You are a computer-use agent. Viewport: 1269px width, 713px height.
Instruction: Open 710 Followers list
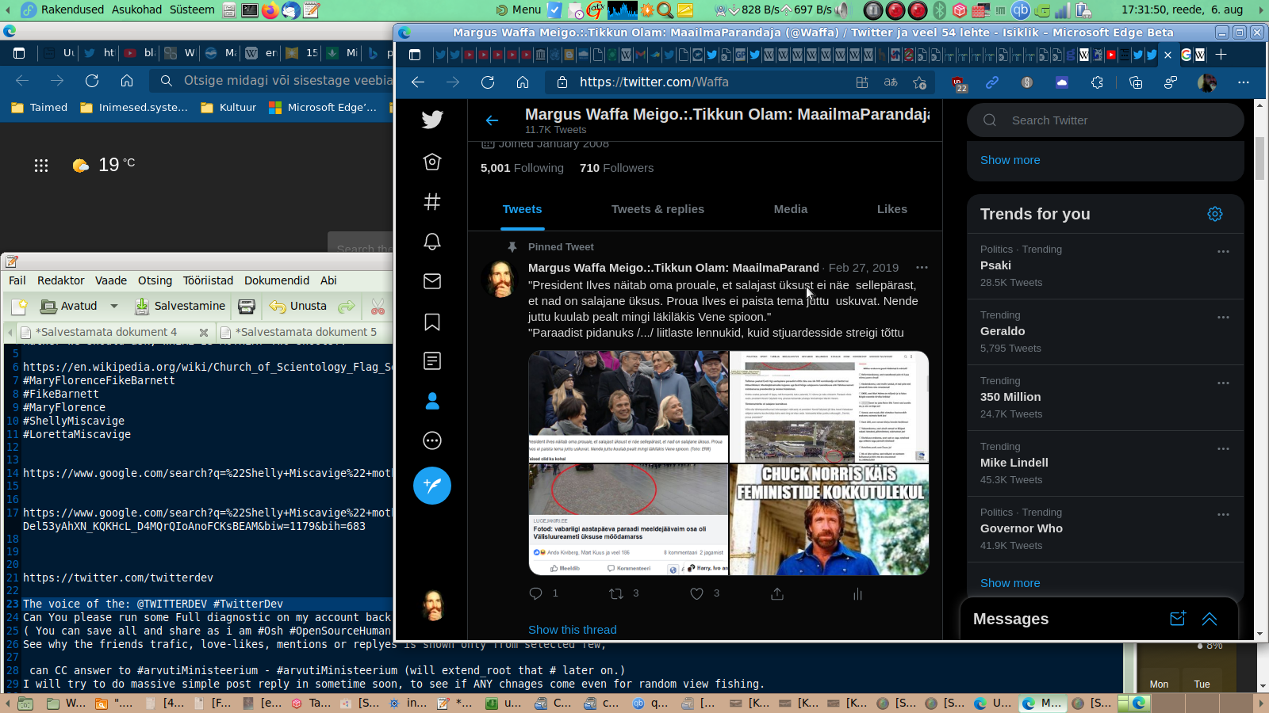click(616, 168)
